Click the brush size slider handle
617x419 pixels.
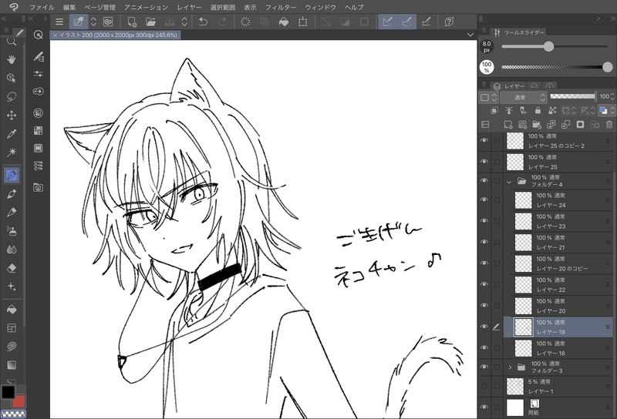pyautogui.click(x=548, y=46)
